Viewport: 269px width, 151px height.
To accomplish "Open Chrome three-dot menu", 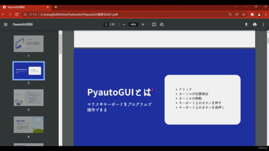I will click(x=266, y=15).
